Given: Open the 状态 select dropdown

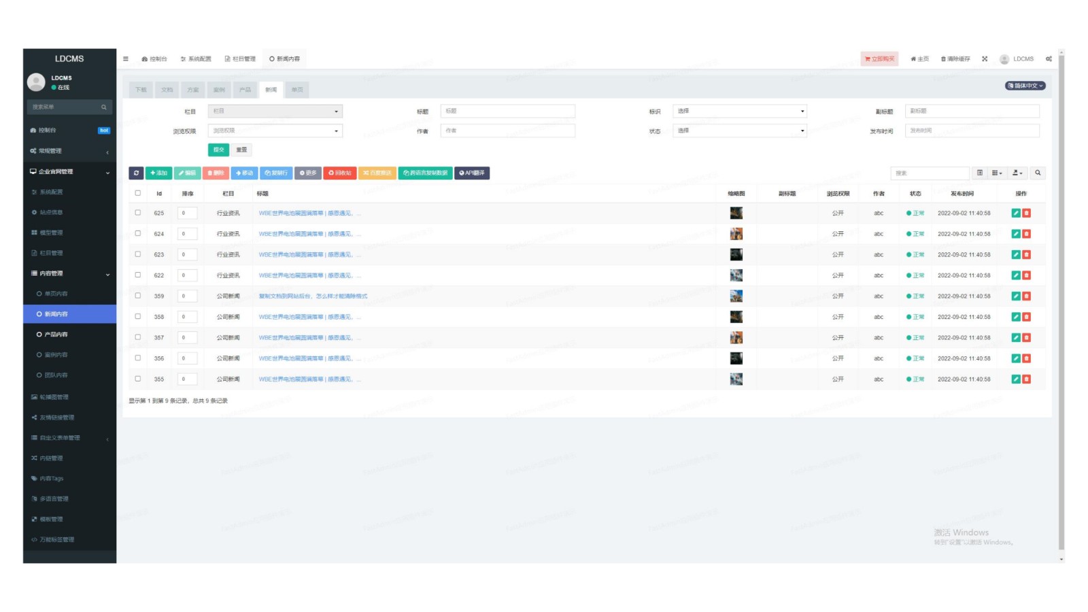Looking at the screenshot, I should click(740, 131).
